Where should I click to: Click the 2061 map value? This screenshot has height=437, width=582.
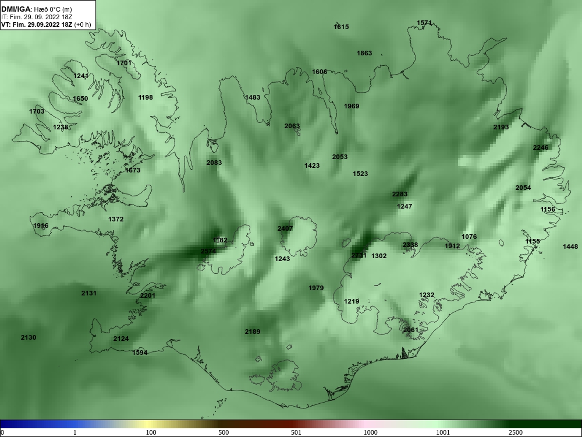pos(410,330)
